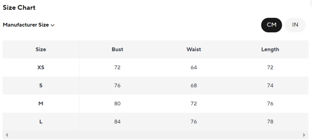Click the L waist value 76
The width and height of the screenshot is (312, 140).
pos(193,122)
